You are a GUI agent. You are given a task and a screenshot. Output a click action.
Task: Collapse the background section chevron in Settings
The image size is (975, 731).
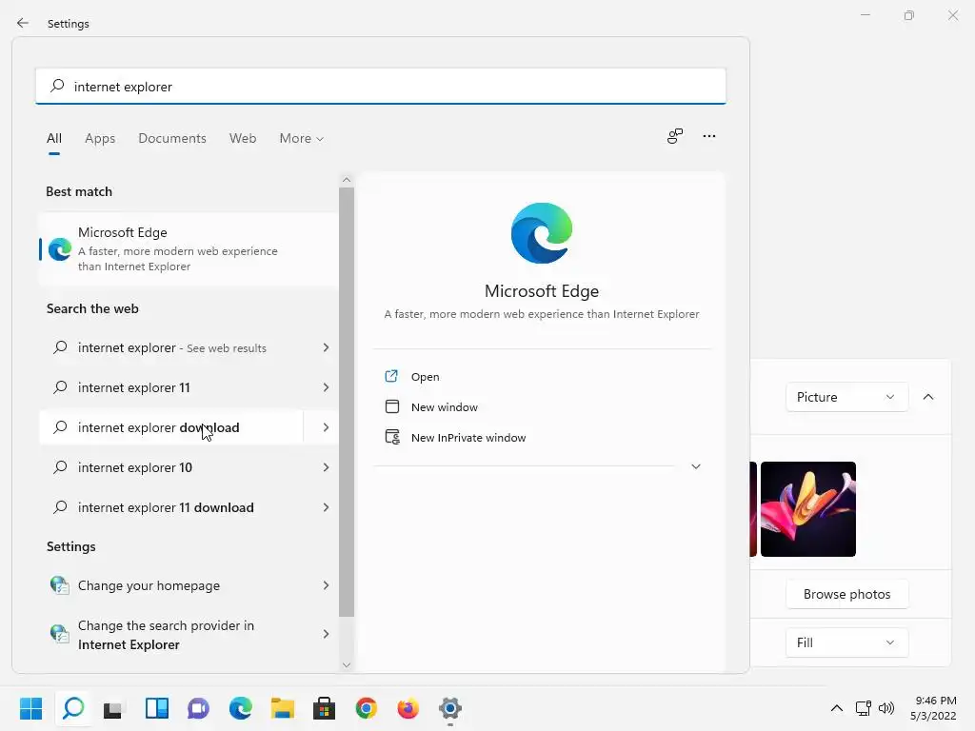point(927,397)
